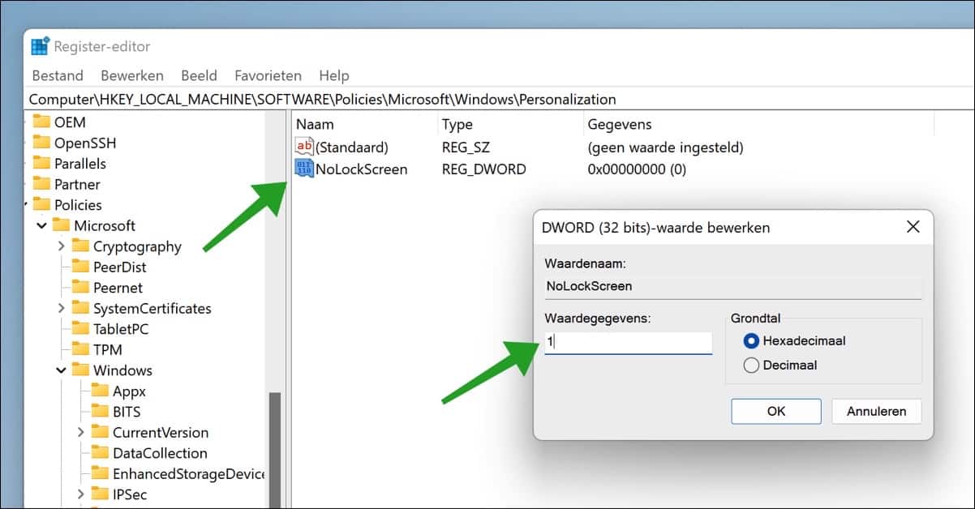The height and width of the screenshot is (509, 975).
Task: Select the NoLockScreen DWORD value icon
Action: click(x=304, y=169)
